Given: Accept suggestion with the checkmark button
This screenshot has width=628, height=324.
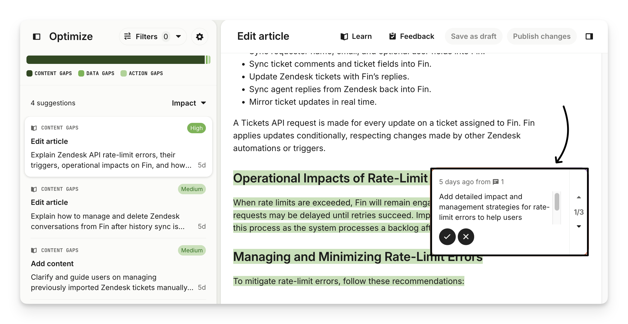Looking at the screenshot, I should pyautogui.click(x=447, y=237).
